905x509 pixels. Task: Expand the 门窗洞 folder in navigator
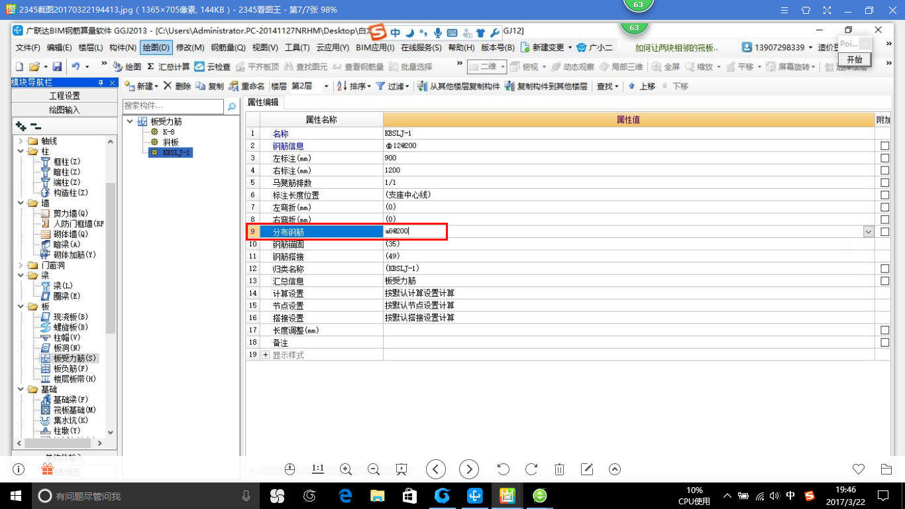21,265
